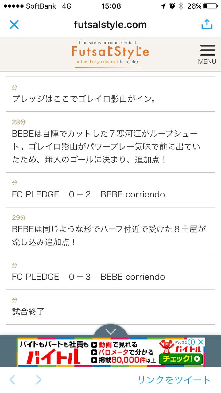Open the バイトル advertisement banner
The image size is (221, 393).
pos(110,352)
